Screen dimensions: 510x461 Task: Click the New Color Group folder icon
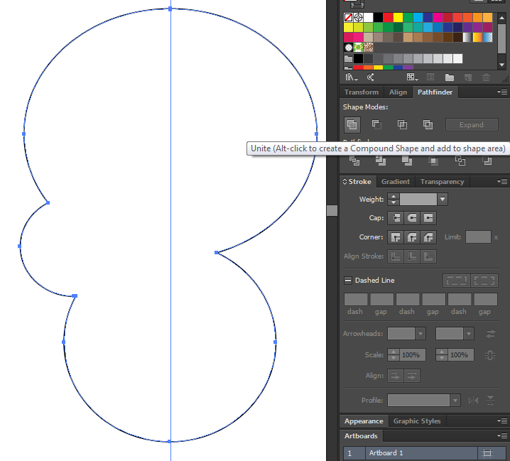[x=449, y=77]
